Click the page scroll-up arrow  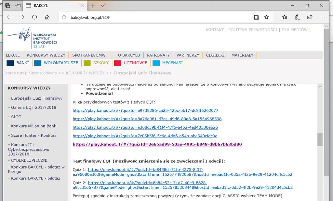(326, 26)
